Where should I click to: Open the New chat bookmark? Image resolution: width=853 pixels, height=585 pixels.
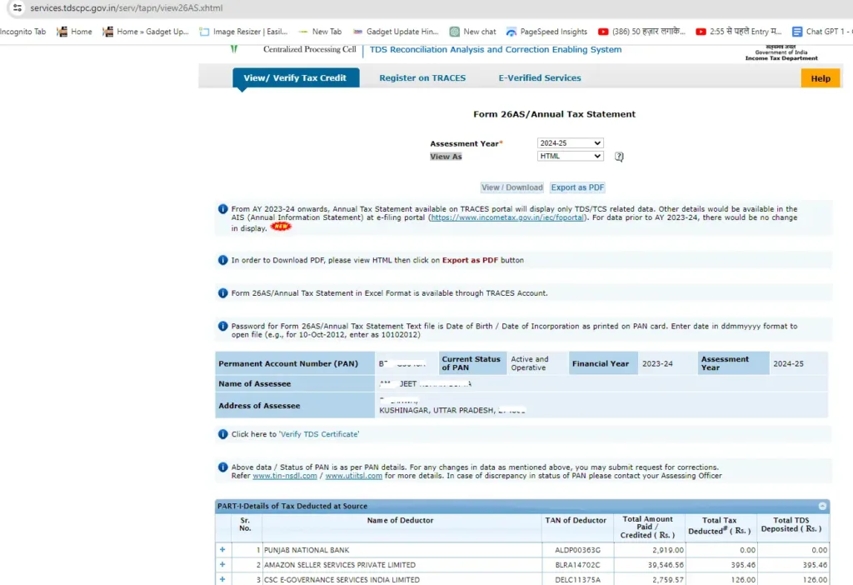tap(472, 32)
